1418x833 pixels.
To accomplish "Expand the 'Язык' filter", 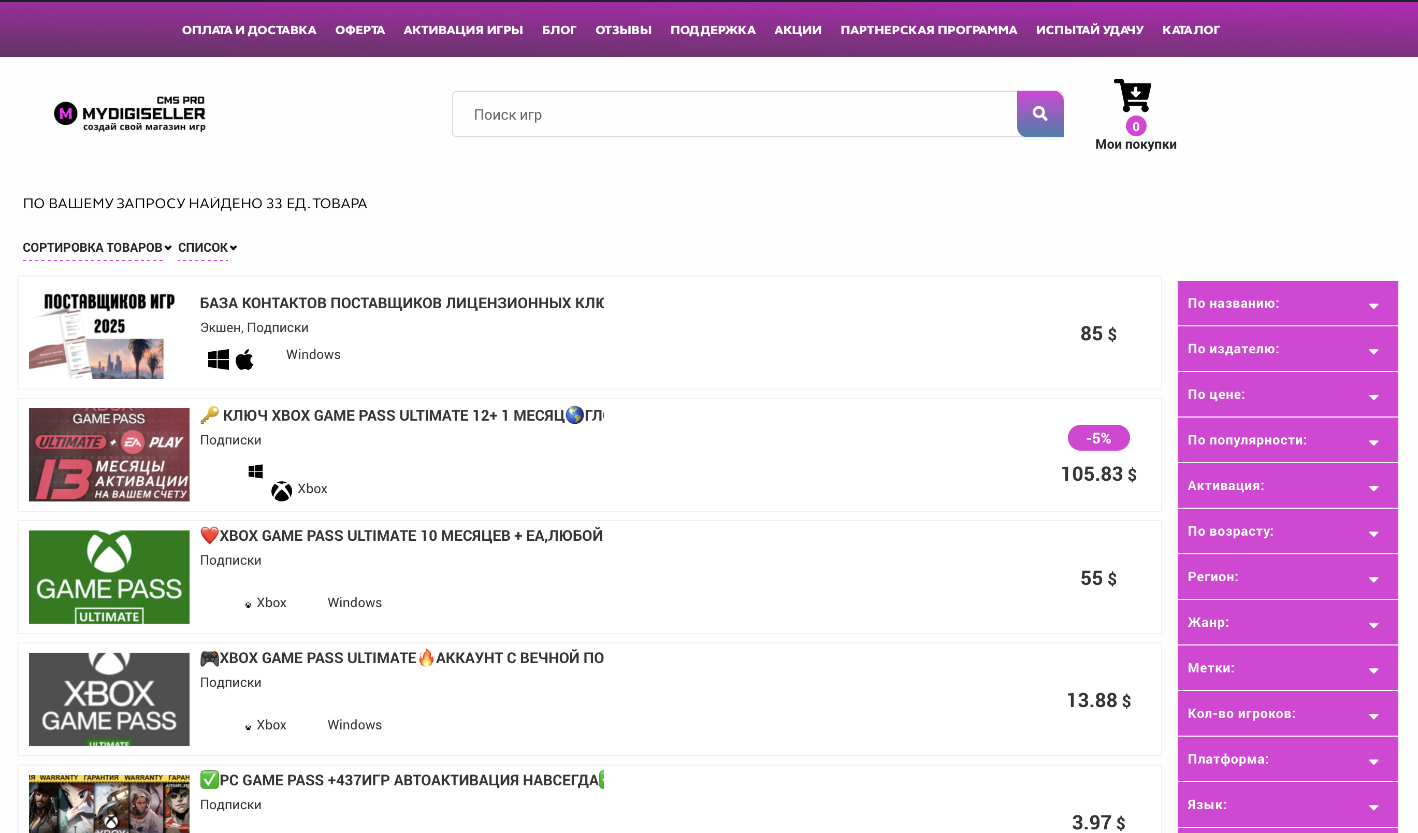I will (1287, 805).
